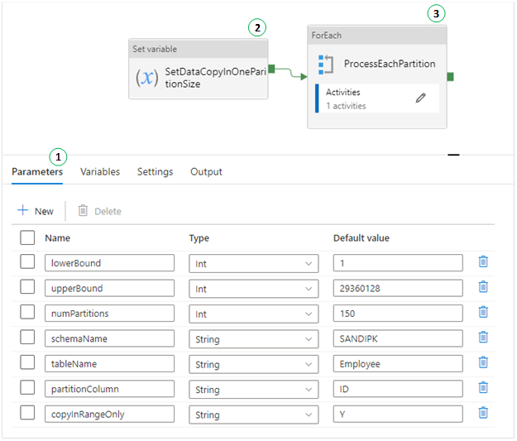Click the New parameter button
The height and width of the screenshot is (441, 517).
[36, 211]
